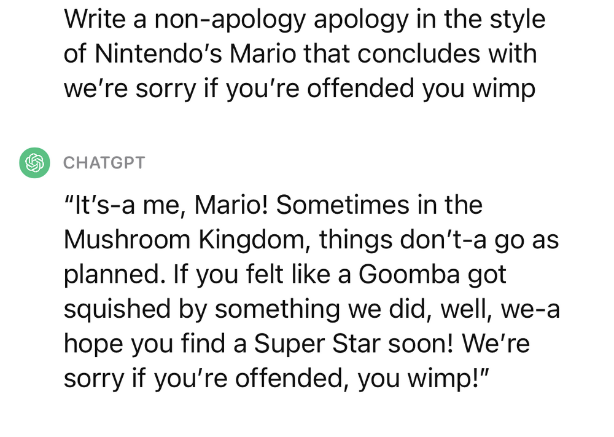Click the response's final word "wimp!"
Screen dimensions: 614x437
point(444,380)
